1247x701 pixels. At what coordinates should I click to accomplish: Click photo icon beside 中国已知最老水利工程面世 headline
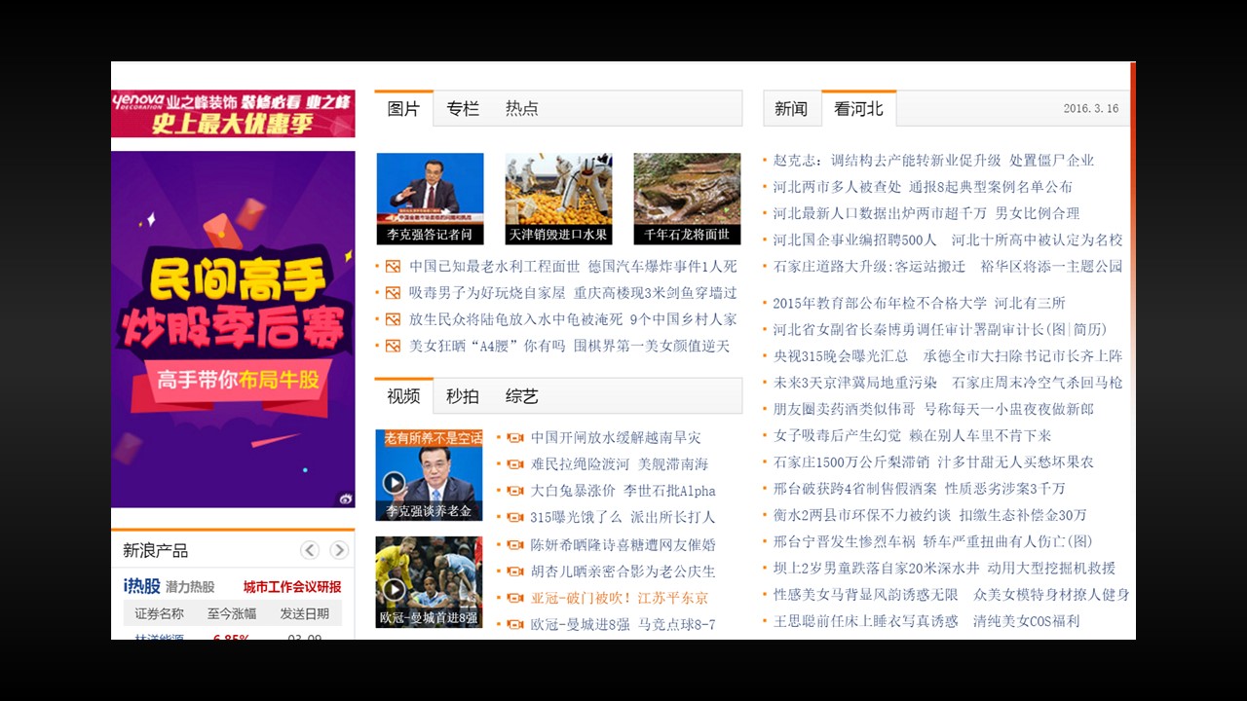393,264
